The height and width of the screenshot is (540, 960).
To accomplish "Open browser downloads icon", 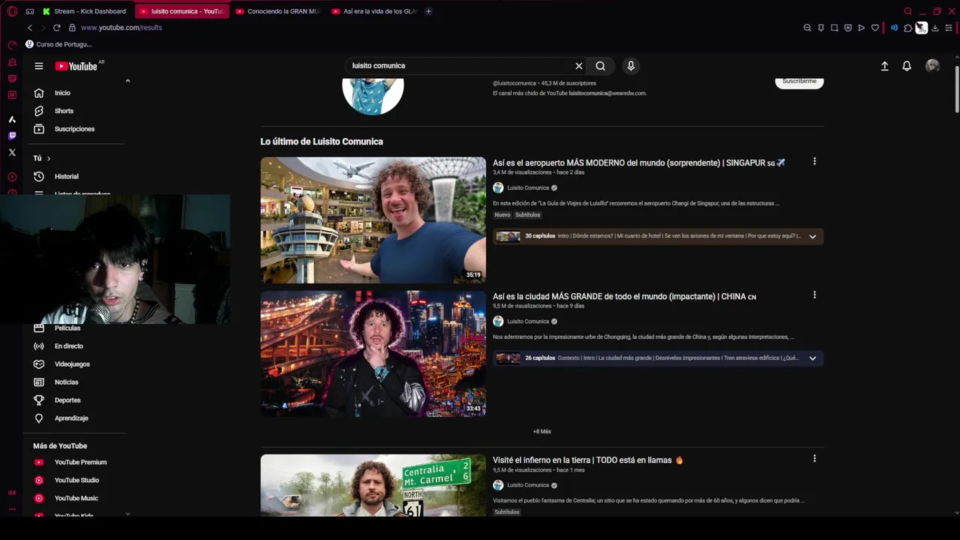I will point(934,28).
